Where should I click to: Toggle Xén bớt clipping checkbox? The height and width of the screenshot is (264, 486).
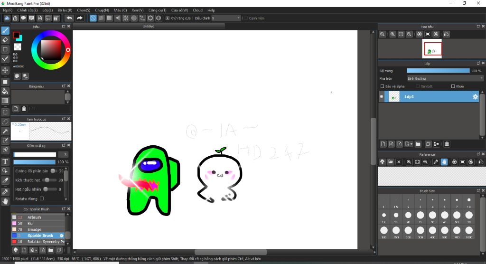pyautogui.click(x=418, y=86)
